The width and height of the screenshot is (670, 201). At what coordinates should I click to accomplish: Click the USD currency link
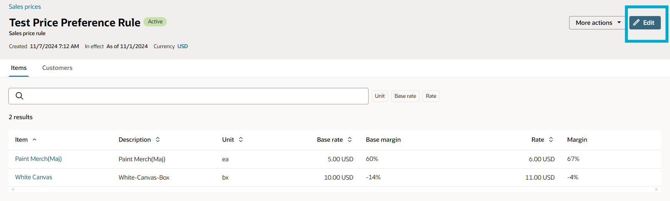tap(183, 46)
